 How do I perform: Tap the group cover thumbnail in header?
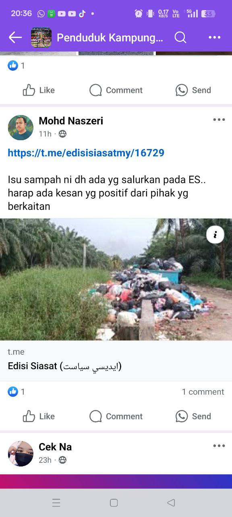(41, 38)
